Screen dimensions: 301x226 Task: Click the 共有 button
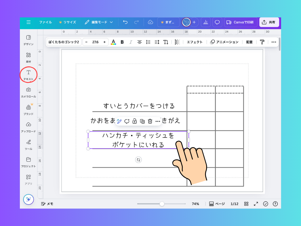point(269,22)
